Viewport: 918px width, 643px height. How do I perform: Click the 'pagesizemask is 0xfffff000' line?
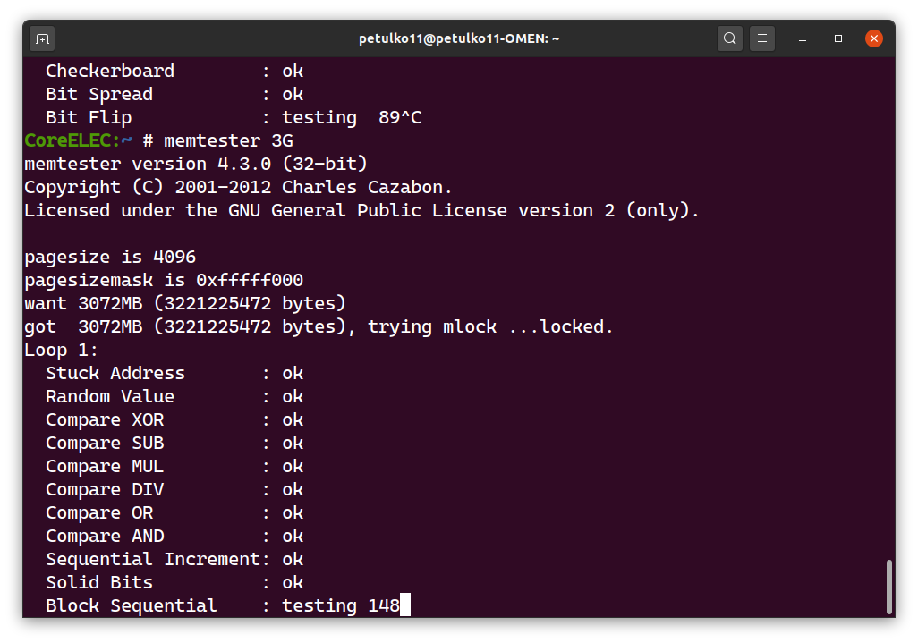[x=164, y=281]
